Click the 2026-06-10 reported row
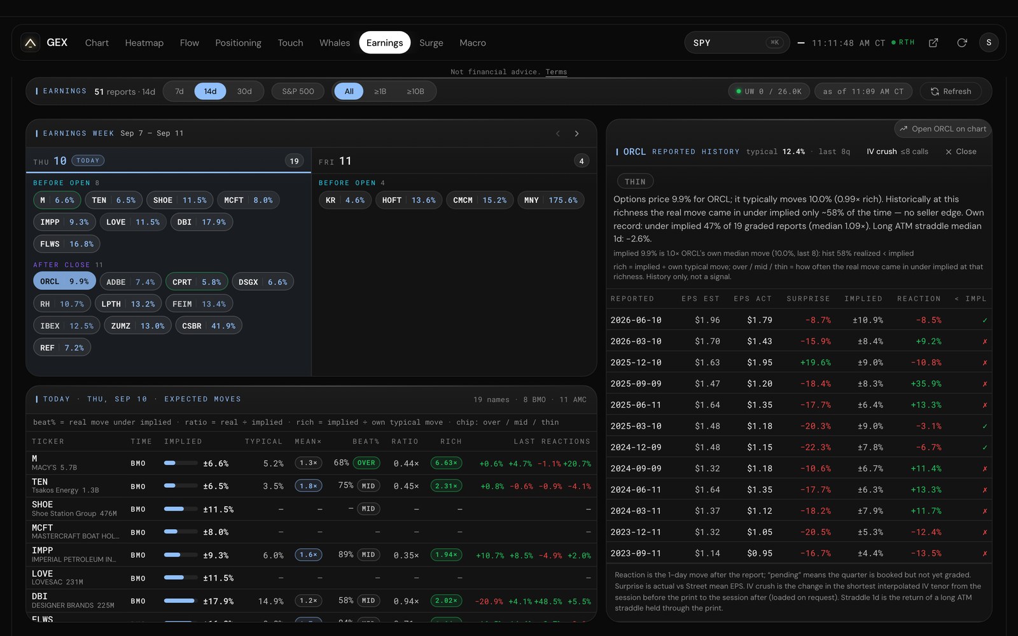This screenshot has width=1018, height=636. (798, 320)
